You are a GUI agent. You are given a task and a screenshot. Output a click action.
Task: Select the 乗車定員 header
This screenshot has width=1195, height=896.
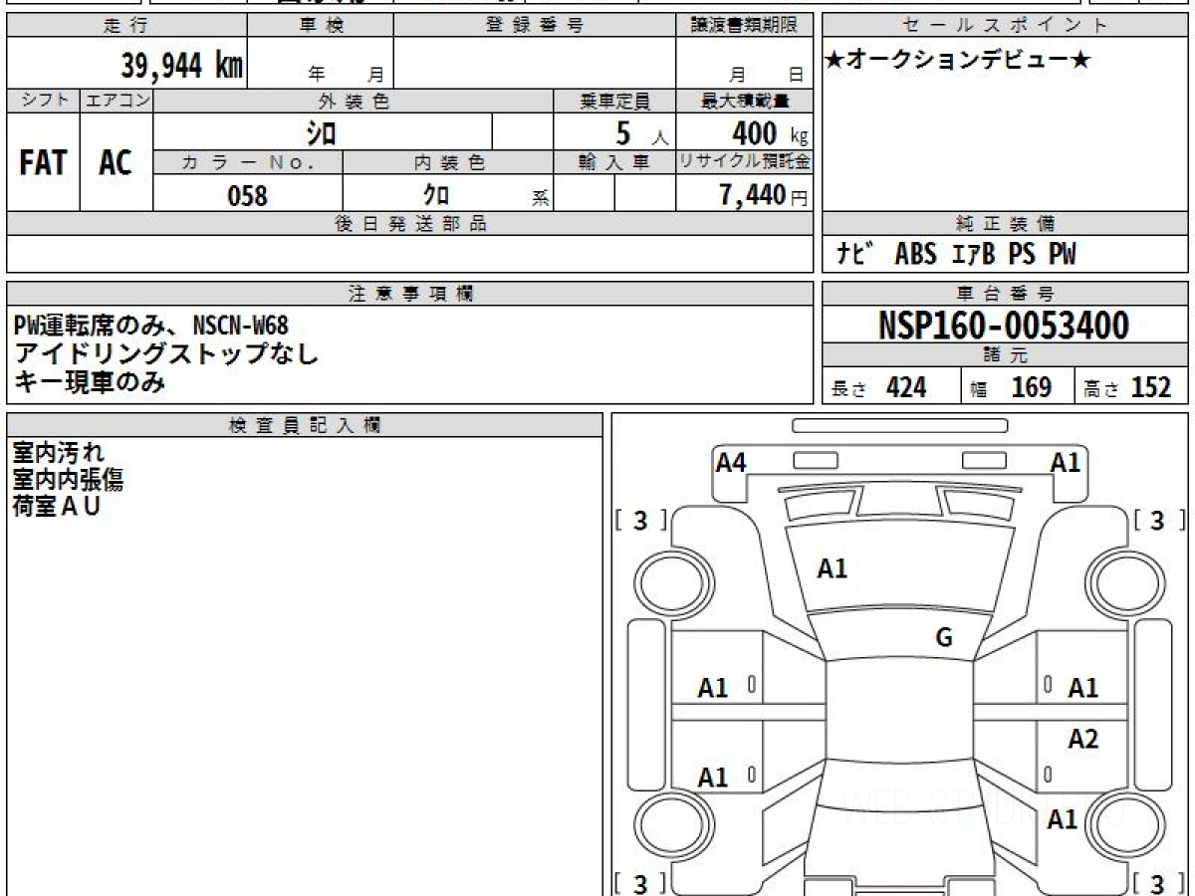point(614,101)
